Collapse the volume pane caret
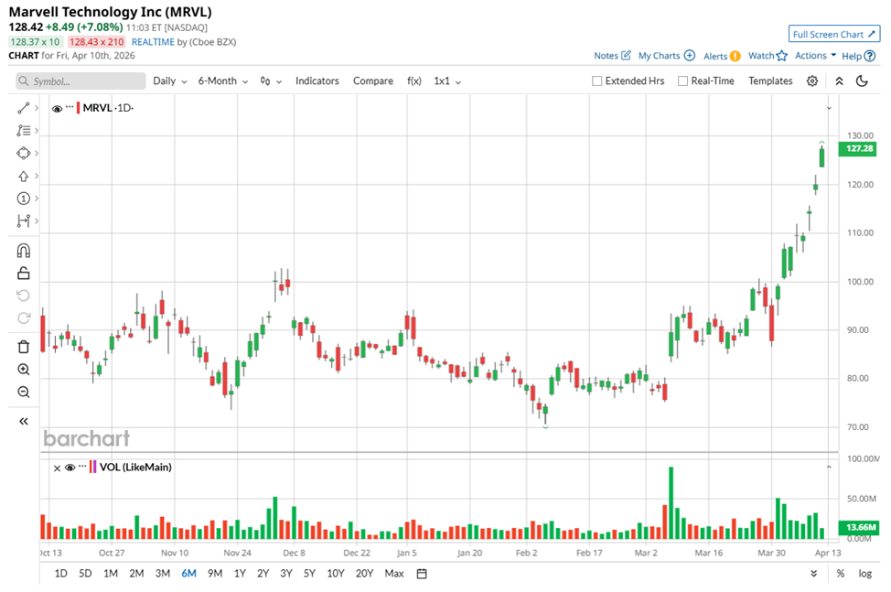The width and height of the screenshot is (891, 592). (x=829, y=467)
